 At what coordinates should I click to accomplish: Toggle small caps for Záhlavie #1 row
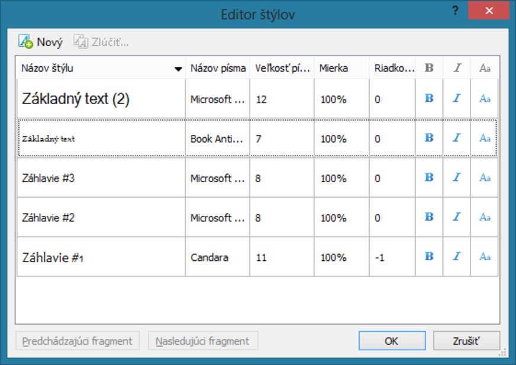tap(485, 257)
